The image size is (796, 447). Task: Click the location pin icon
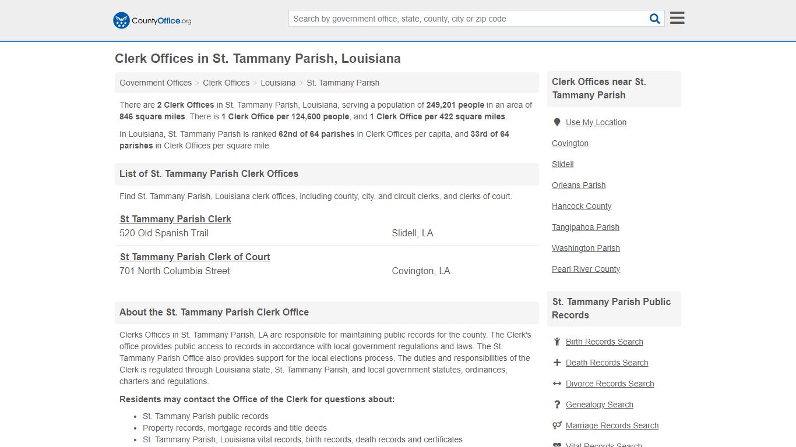[557, 122]
